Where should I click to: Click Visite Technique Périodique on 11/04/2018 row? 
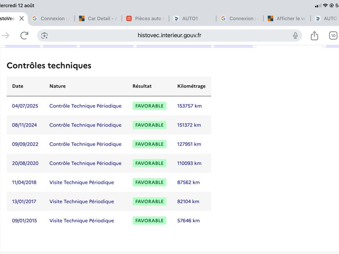coord(82,182)
